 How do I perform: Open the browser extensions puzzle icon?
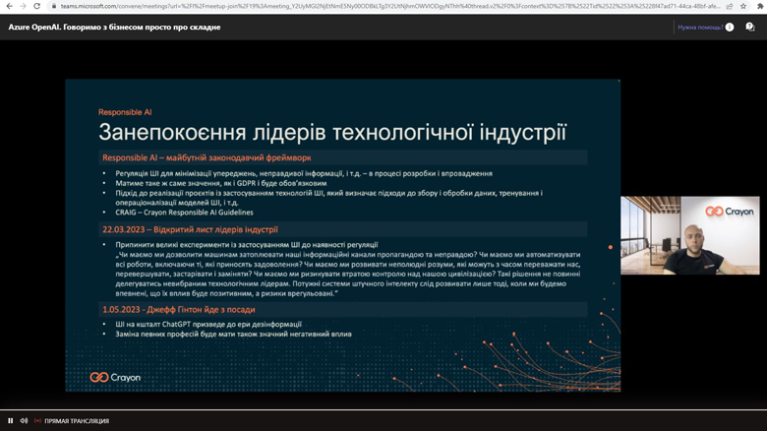[761, 6]
